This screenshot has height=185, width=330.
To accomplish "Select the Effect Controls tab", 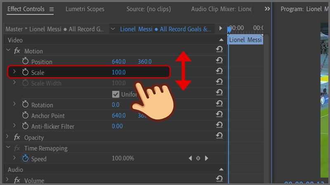I will [26, 9].
